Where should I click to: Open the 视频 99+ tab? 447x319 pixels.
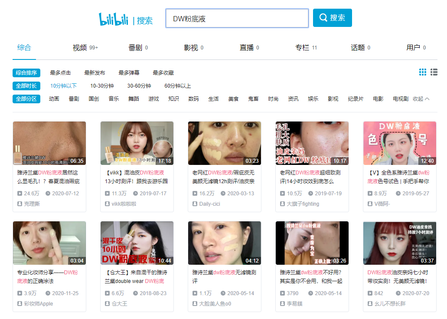pos(85,48)
